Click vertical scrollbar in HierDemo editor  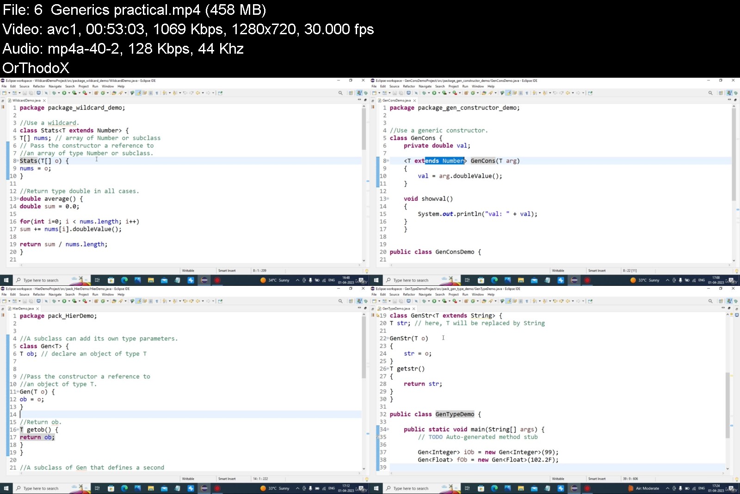click(x=364, y=347)
